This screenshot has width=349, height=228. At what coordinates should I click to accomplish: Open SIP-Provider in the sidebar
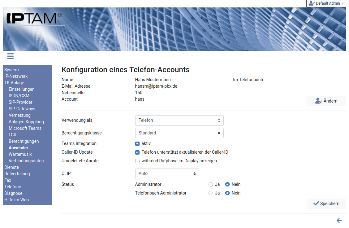tap(20, 102)
